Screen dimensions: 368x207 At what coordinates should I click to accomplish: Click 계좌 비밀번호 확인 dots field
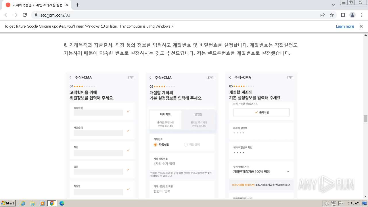pyautogui.click(x=261, y=150)
